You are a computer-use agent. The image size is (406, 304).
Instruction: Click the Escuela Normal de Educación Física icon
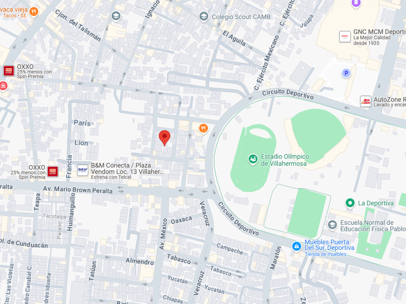pyautogui.click(x=332, y=225)
